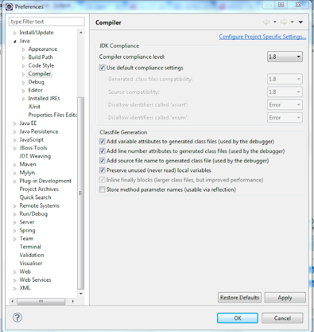Select Build Path in the tree
This screenshot has width=314, height=332.
coord(40,57)
